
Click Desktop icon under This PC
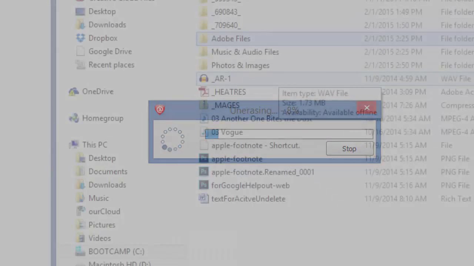[x=80, y=158]
